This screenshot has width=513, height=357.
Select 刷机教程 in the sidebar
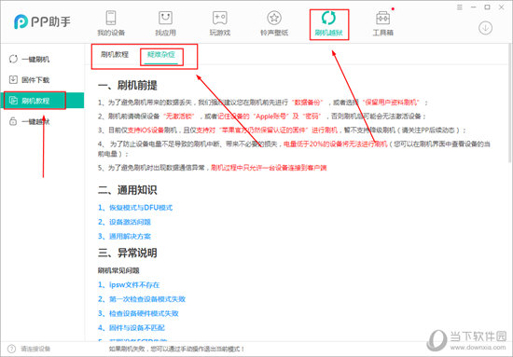coord(42,101)
